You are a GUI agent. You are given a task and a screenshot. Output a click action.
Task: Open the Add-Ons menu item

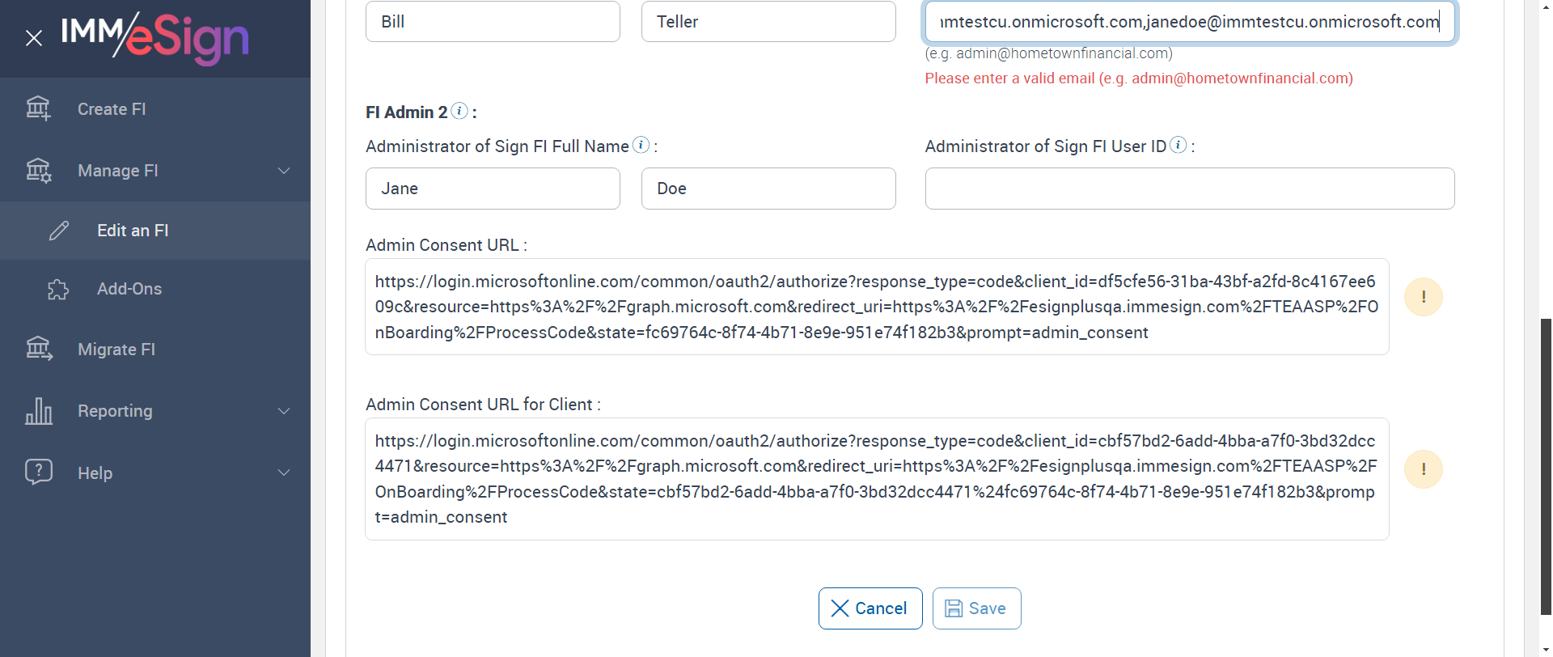pyautogui.click(x=129, y=289)
